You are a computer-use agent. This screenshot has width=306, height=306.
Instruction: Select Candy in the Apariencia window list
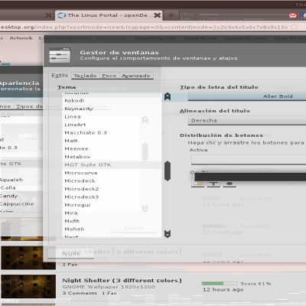coord(9,196)
